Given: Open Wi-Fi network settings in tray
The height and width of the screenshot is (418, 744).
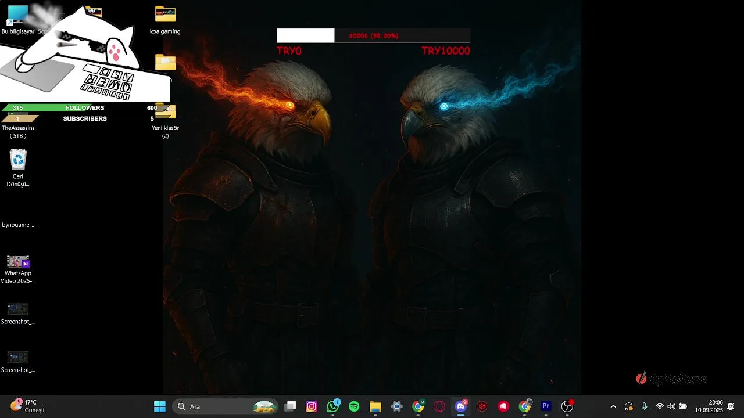Looking at the screenshot, I should pos(660,406).
